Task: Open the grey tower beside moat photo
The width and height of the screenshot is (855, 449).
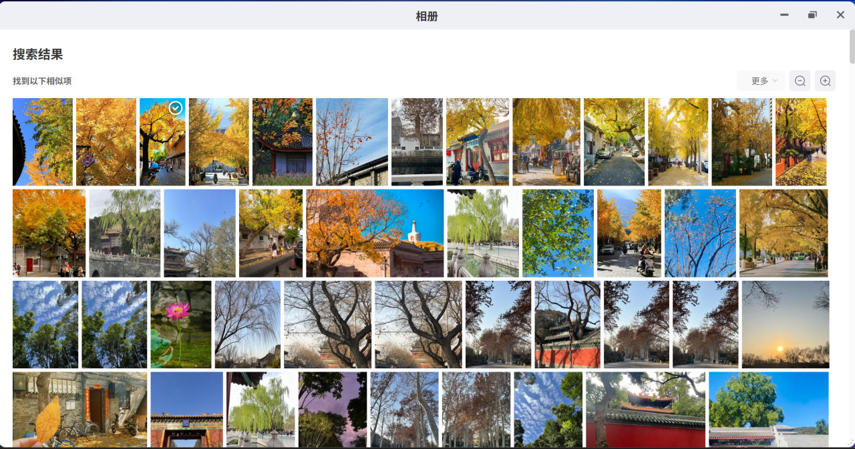Action: (417, 141)
